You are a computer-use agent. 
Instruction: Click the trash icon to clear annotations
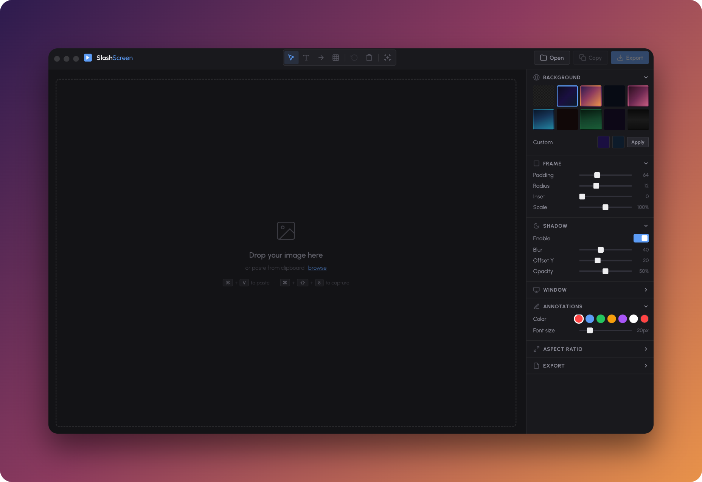[369, 57]
